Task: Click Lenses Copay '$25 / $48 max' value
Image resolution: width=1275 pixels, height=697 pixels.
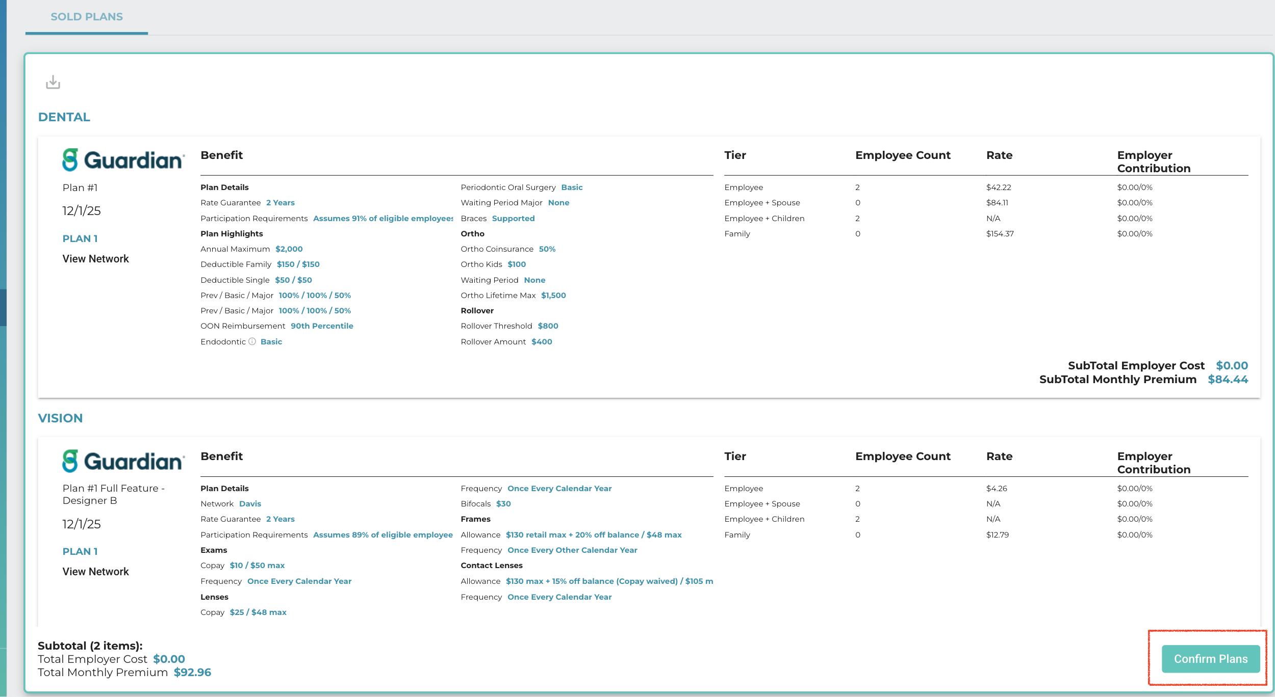Action: [x=259, y=612]
